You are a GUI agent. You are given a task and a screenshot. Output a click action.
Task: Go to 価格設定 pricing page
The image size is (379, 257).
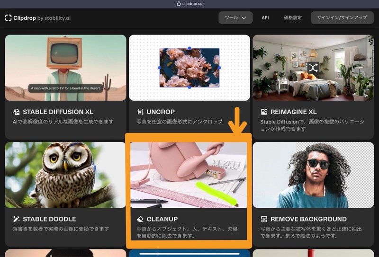(x=293, y=18)
